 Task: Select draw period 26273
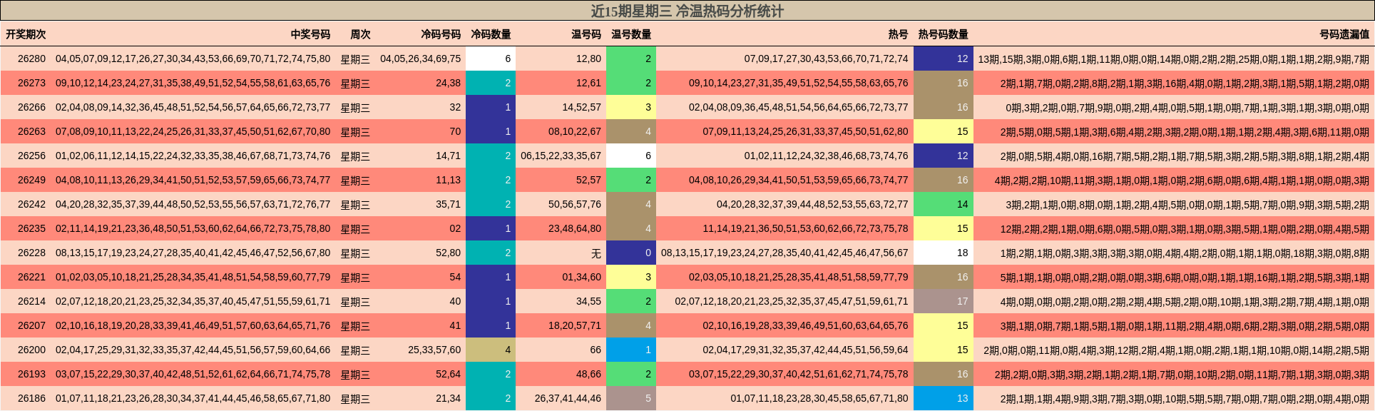pyautogui.click(x=31, y=83)
